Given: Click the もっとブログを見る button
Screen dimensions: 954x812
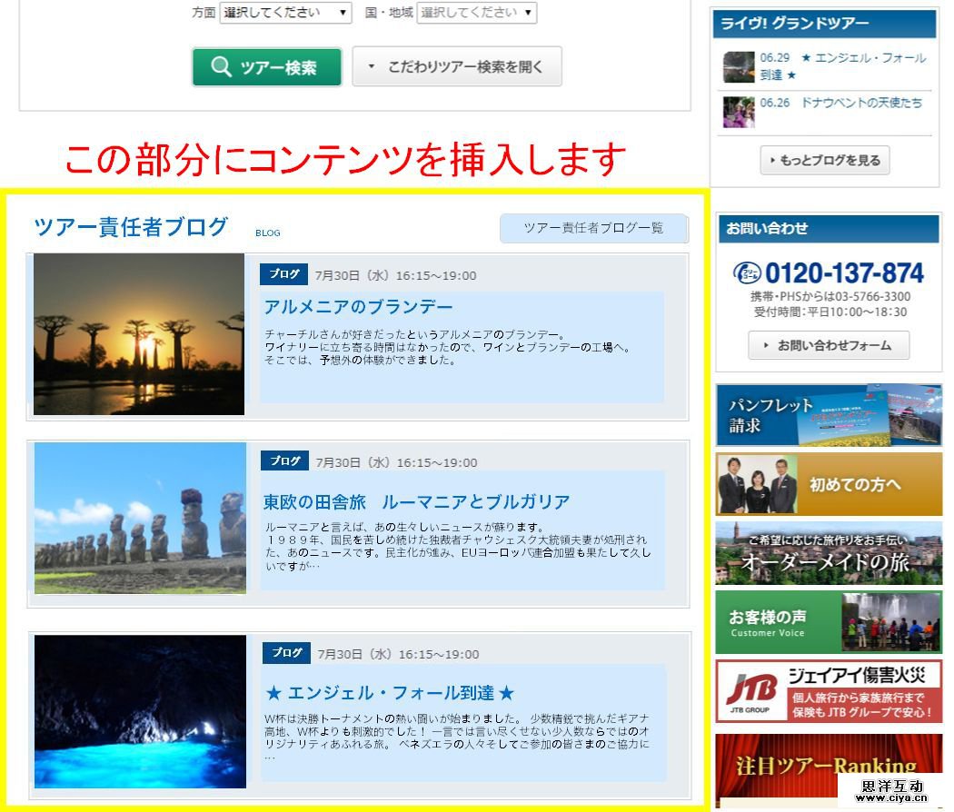Looking at the screenshot, I should tap(825, 161).
